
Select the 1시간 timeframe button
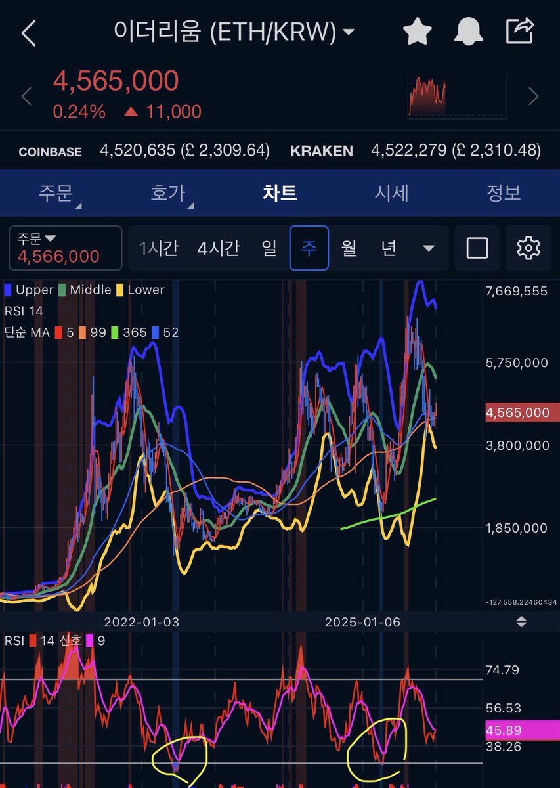160,248
